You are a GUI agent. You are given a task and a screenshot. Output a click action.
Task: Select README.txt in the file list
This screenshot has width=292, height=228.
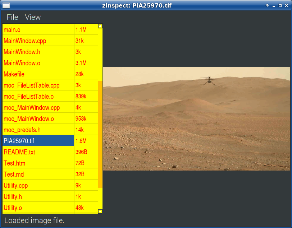pos(38,152)
